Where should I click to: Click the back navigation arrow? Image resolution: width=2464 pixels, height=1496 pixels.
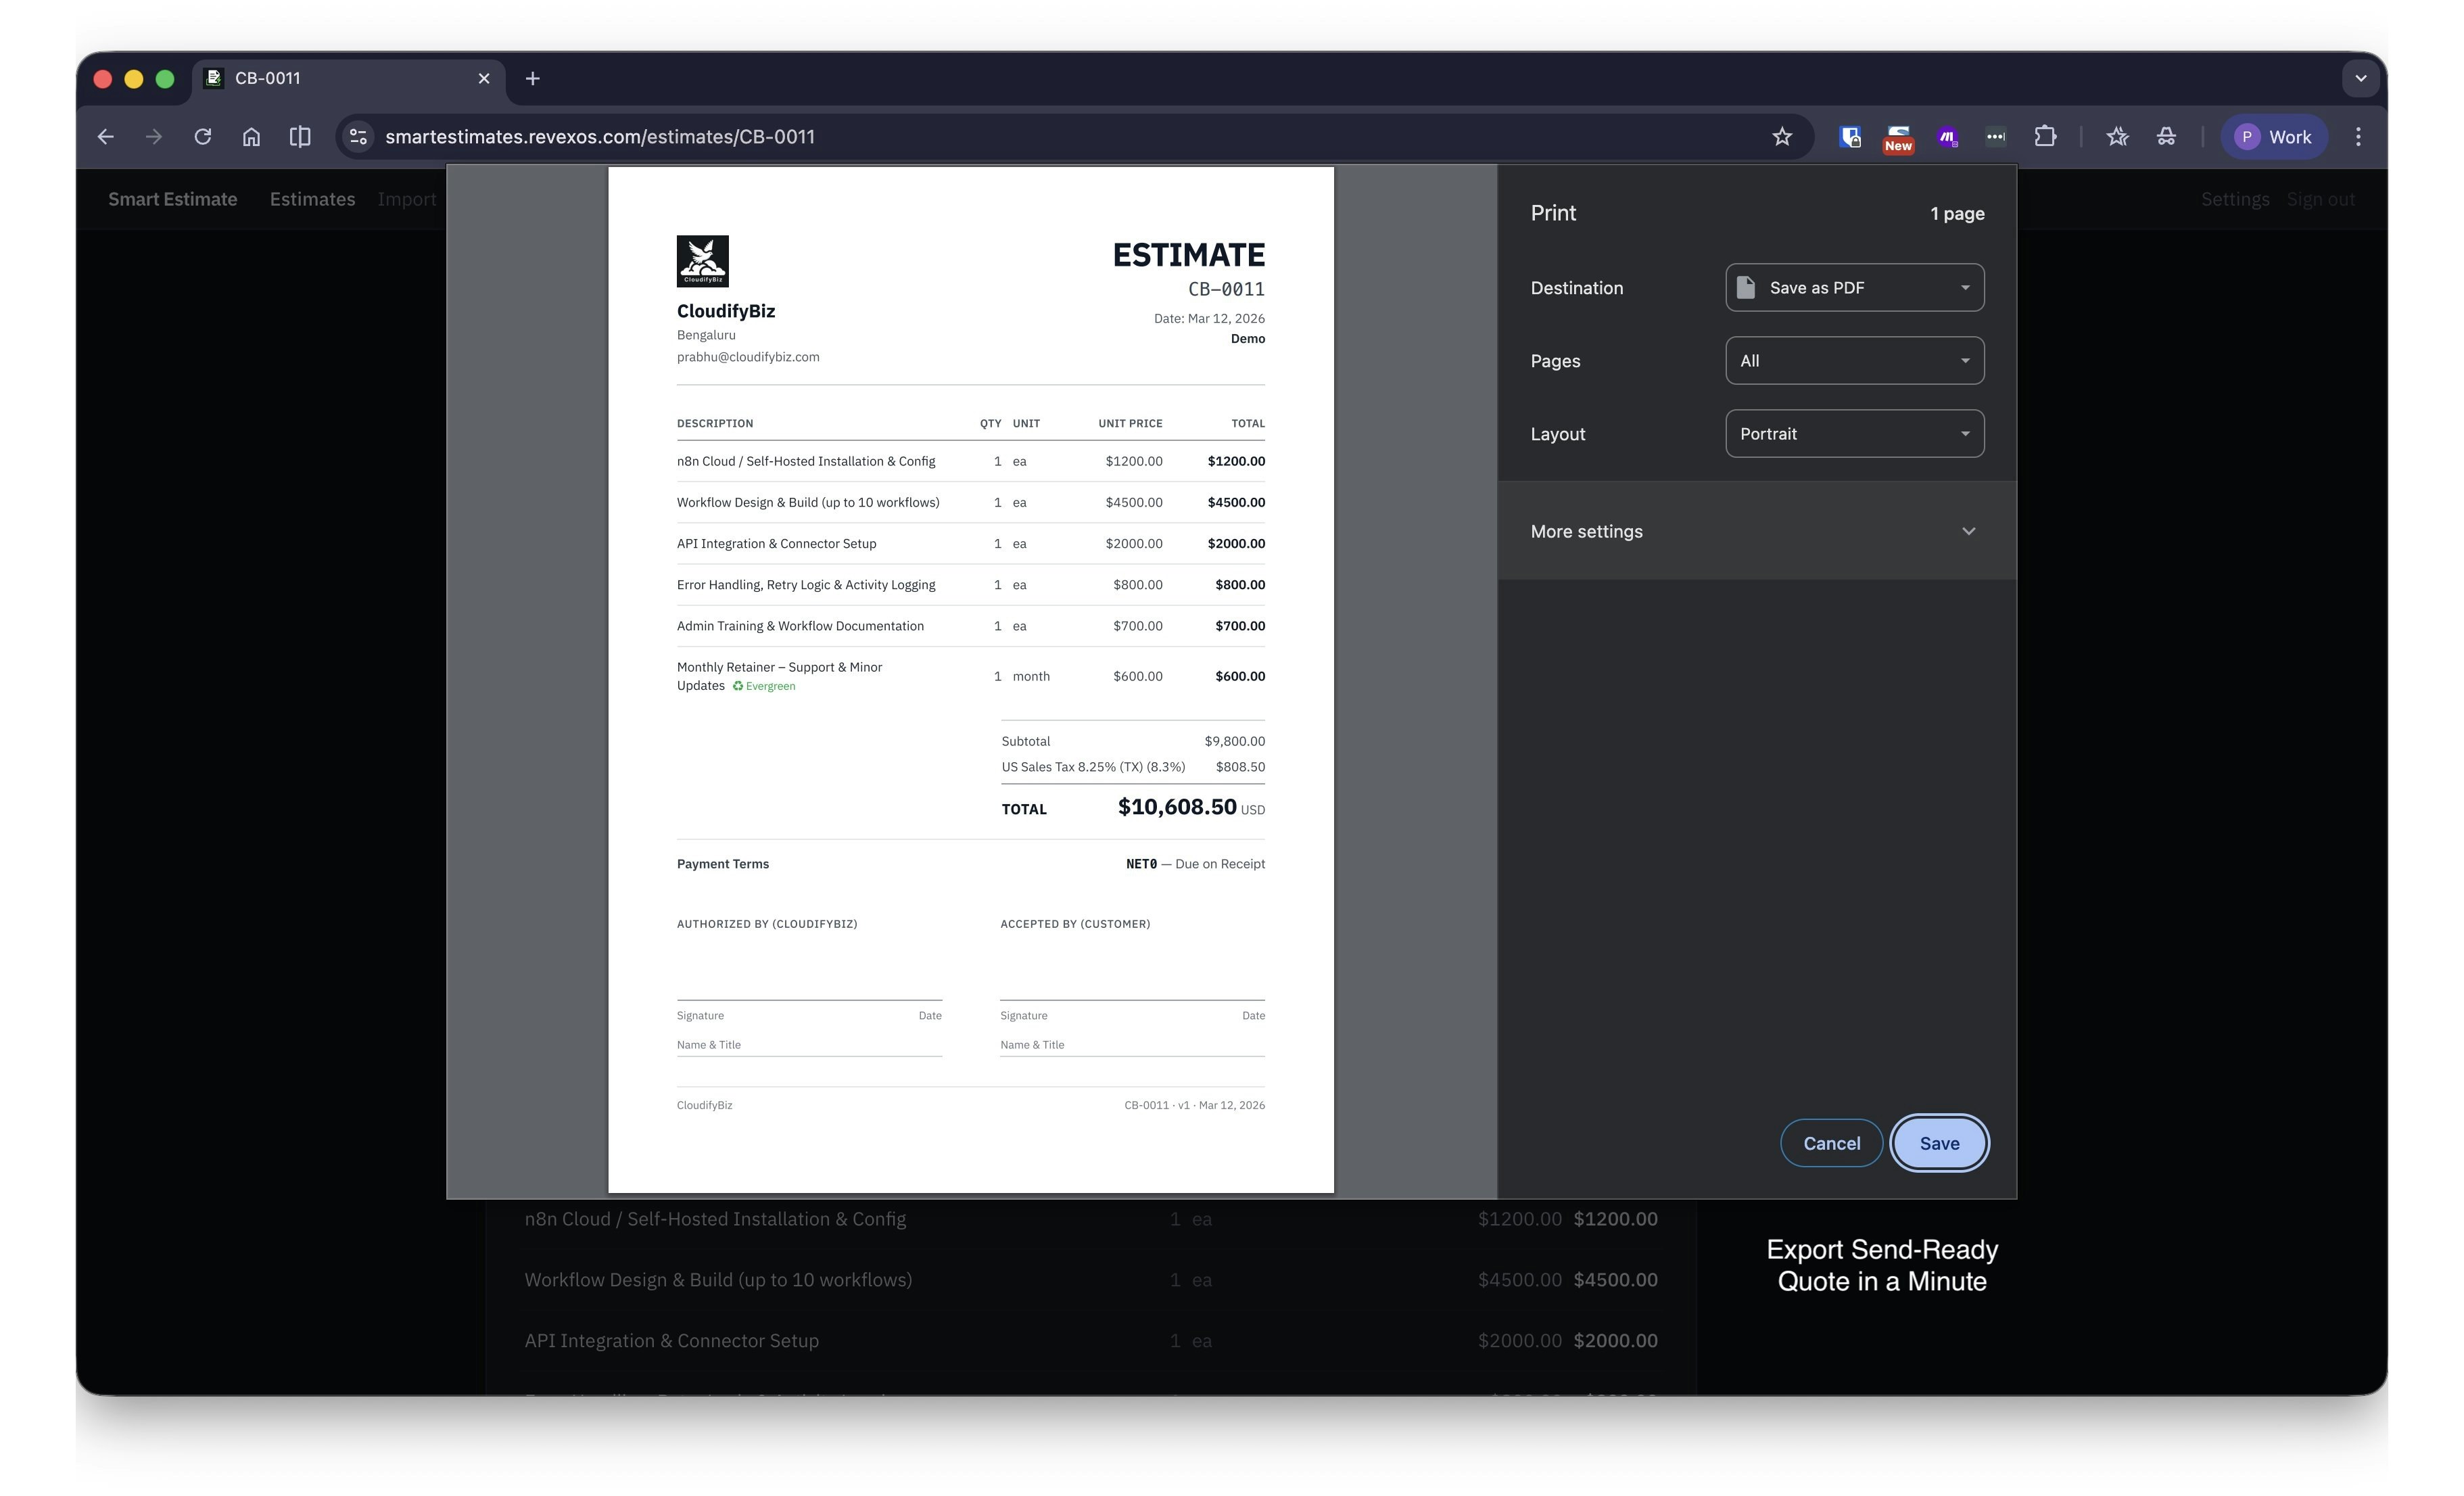pyautogui.click(x=105, y=137)
